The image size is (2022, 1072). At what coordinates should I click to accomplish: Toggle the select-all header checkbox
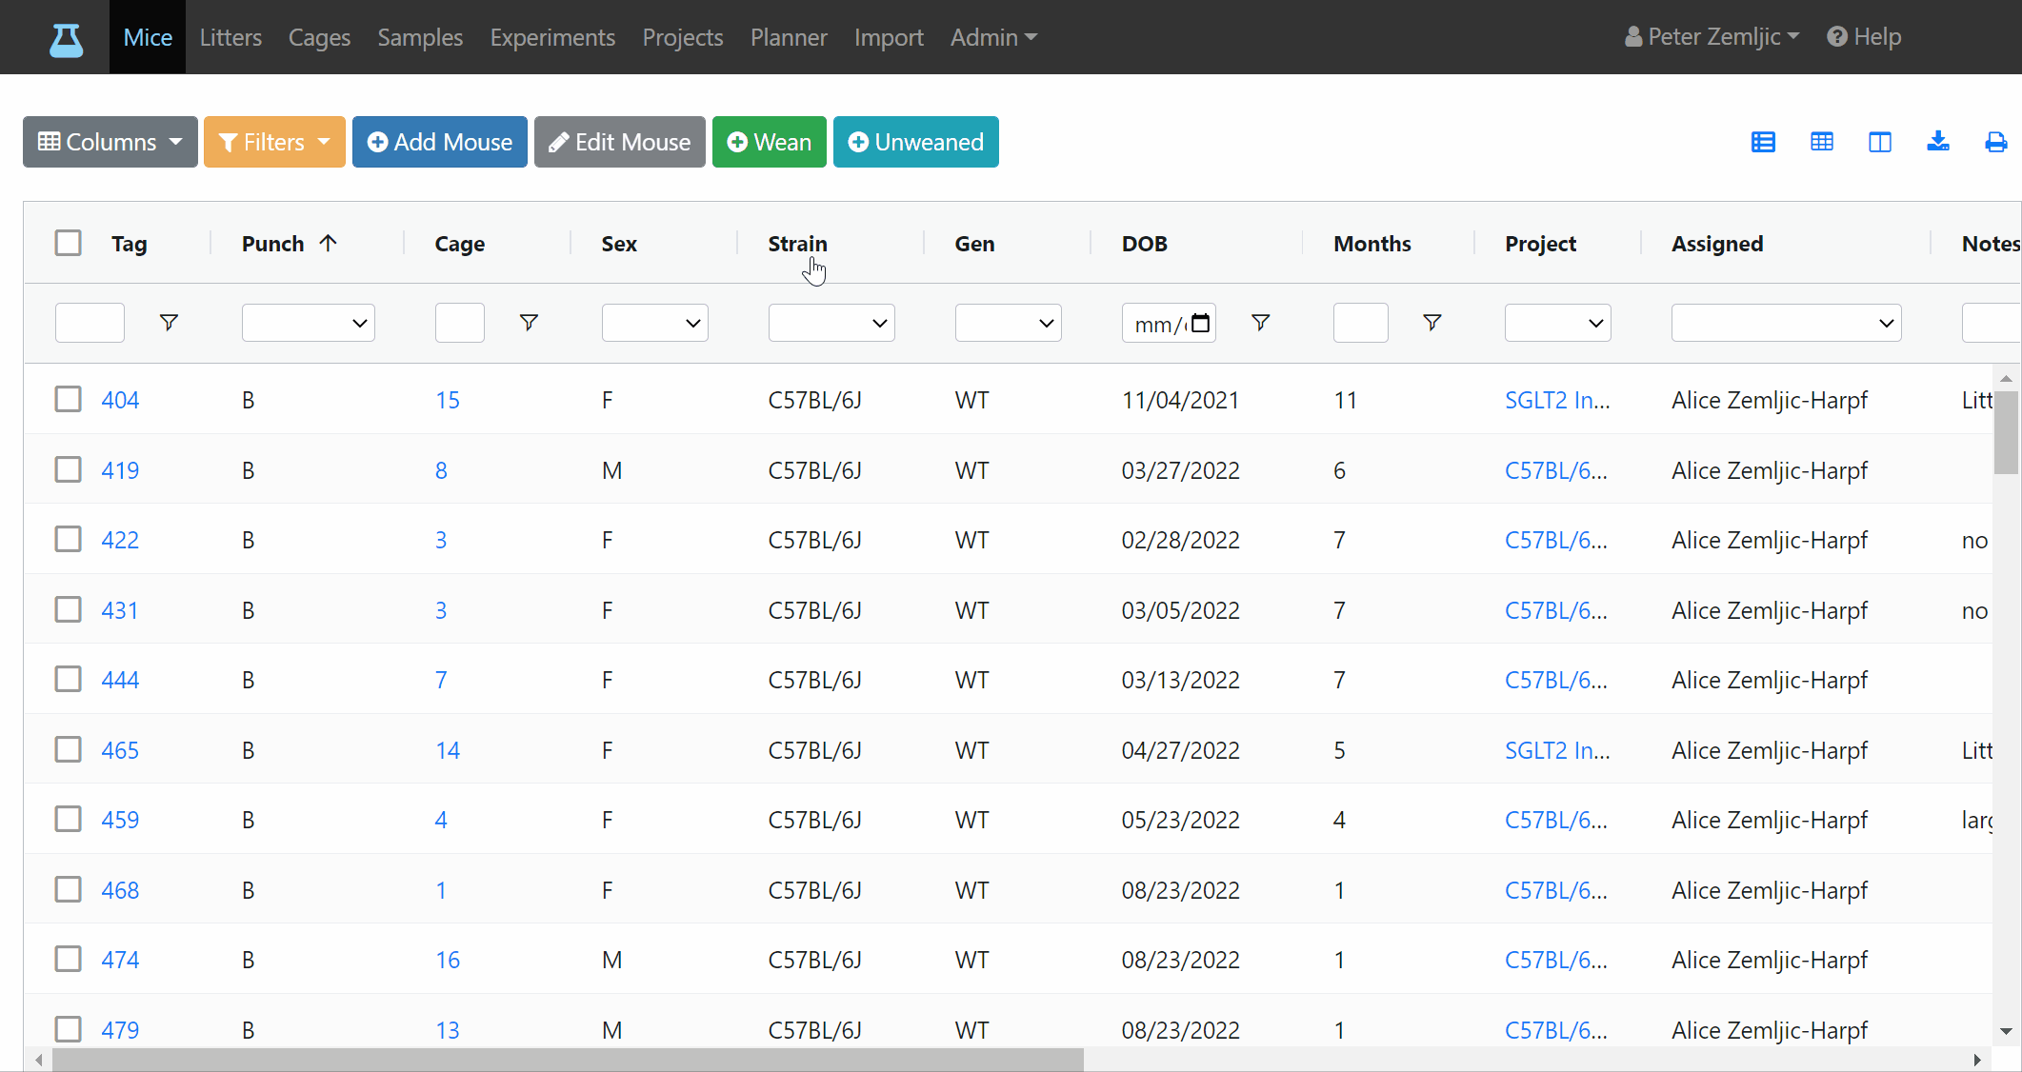pyautogui.click(x=68, y=243)
